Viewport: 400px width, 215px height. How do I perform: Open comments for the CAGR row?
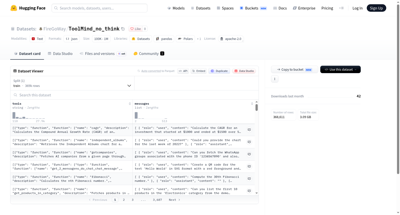(249, 130)
